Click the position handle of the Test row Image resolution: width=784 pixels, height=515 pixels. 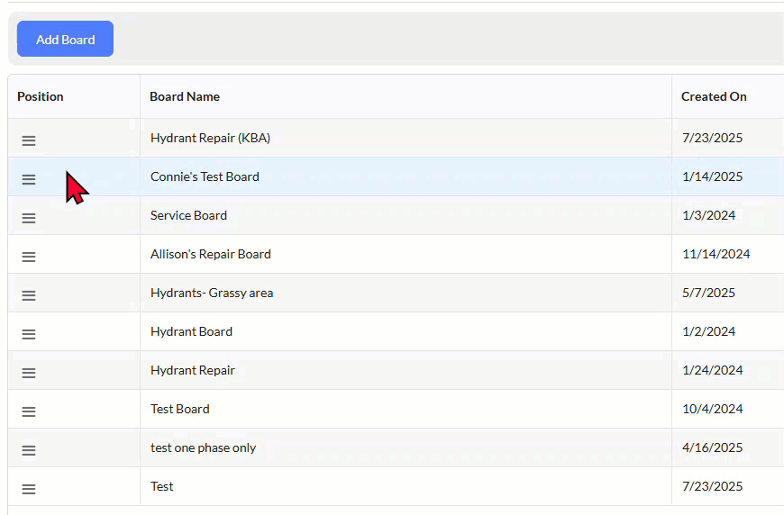29,489
